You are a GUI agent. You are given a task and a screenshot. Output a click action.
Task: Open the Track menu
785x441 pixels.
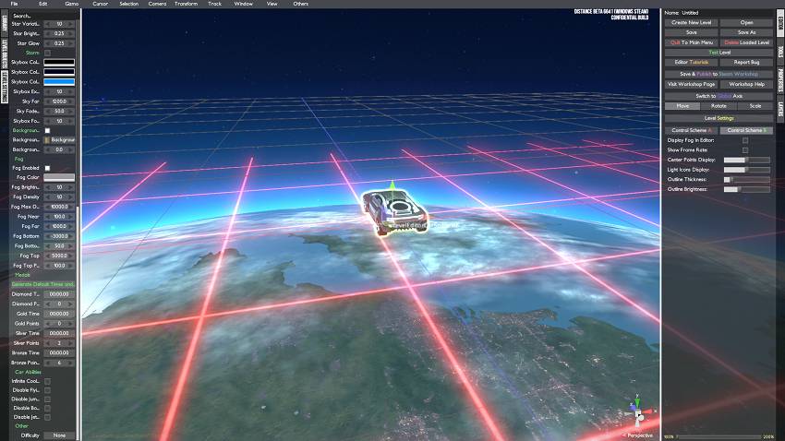pyautogui.click(x=214, y=4)
